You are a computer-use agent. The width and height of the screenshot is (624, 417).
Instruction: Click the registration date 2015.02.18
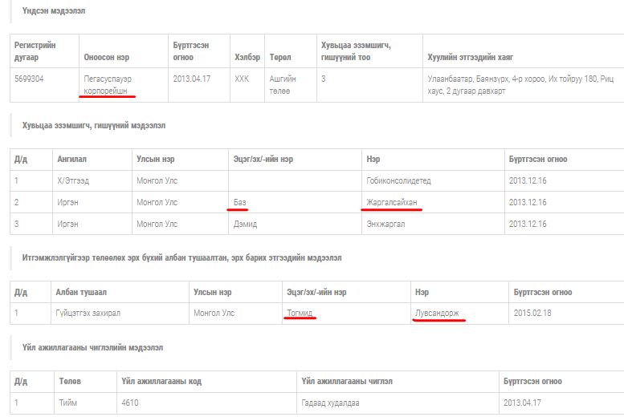click(532, 313)
